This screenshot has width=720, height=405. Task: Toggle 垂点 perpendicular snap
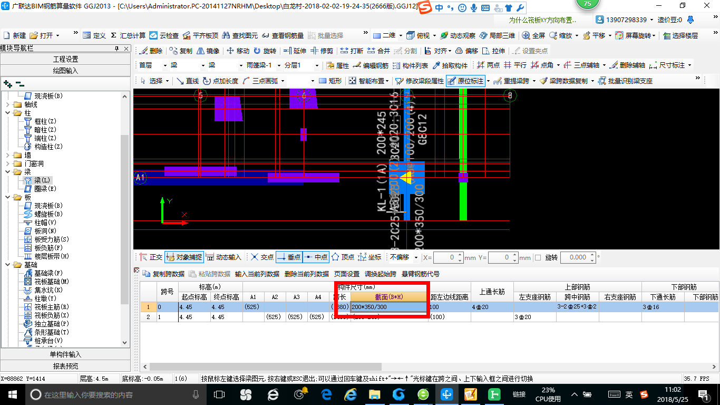click(289, 257)
